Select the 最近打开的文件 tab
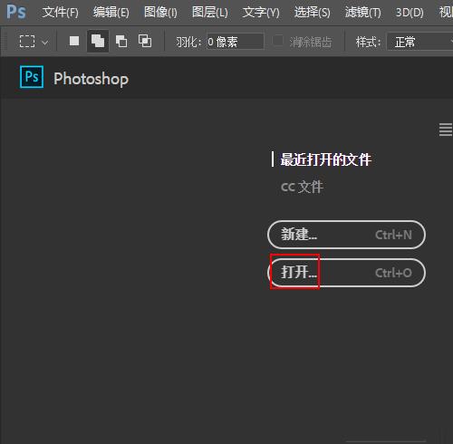This screenshot has width=453, height=444. click(325, 159)
